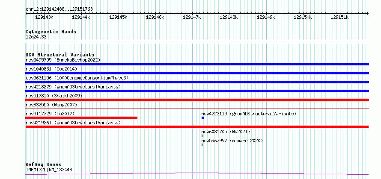The height and width of the screenshot is (179, 381).
Task: Select the red bar under nsv4219261
Action: (197, 127)
